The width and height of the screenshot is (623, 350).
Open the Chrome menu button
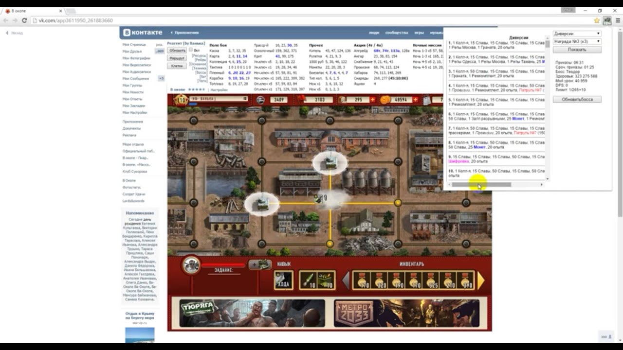[x=618, y=20]
